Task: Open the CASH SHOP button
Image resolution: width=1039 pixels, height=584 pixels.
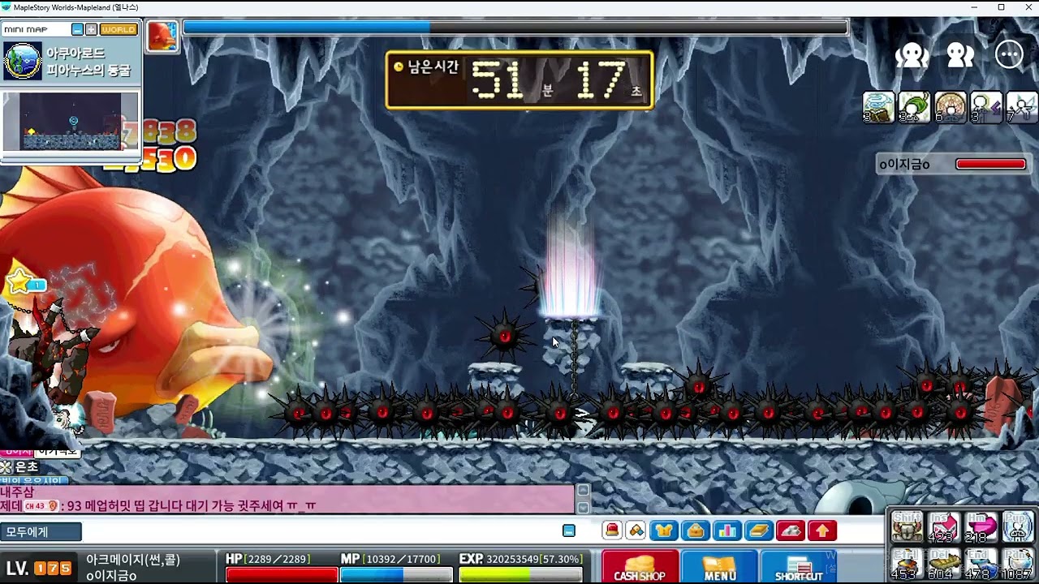Action: click(x=640, y=567)
